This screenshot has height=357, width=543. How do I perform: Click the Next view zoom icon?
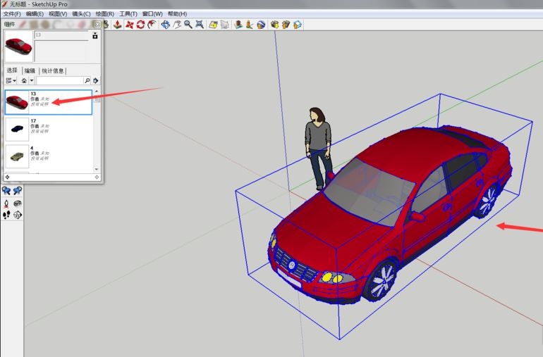[x=18, y=190]
